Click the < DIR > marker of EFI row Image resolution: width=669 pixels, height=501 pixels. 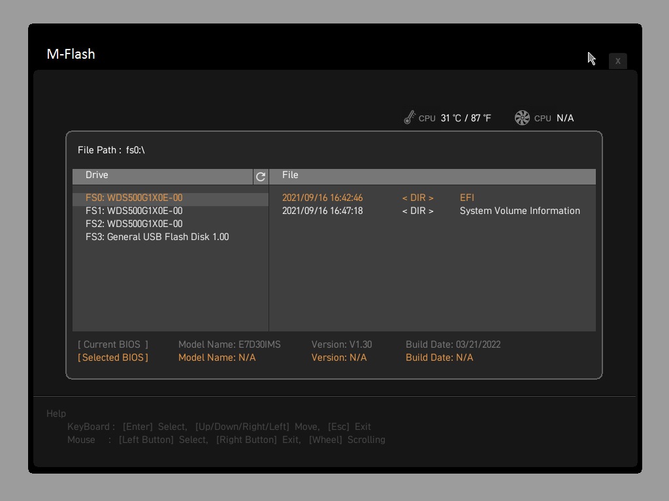coord(417,198)
